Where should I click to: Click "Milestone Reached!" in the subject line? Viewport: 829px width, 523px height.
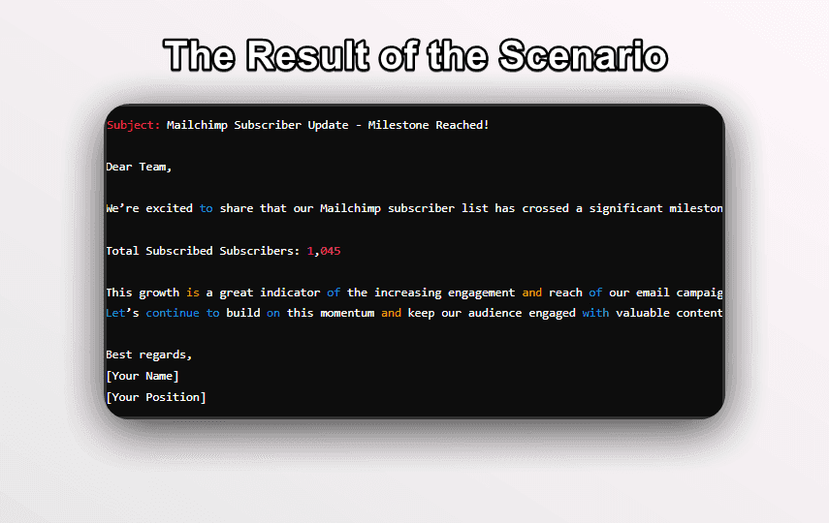pyautogui.click(x=429, y=125)
